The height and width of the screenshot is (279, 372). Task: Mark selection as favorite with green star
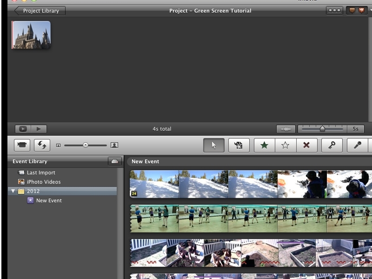(265, 145)
